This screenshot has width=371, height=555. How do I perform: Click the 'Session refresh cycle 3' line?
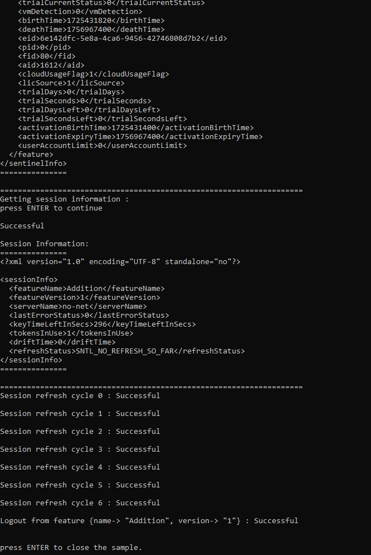pos(80,449)
